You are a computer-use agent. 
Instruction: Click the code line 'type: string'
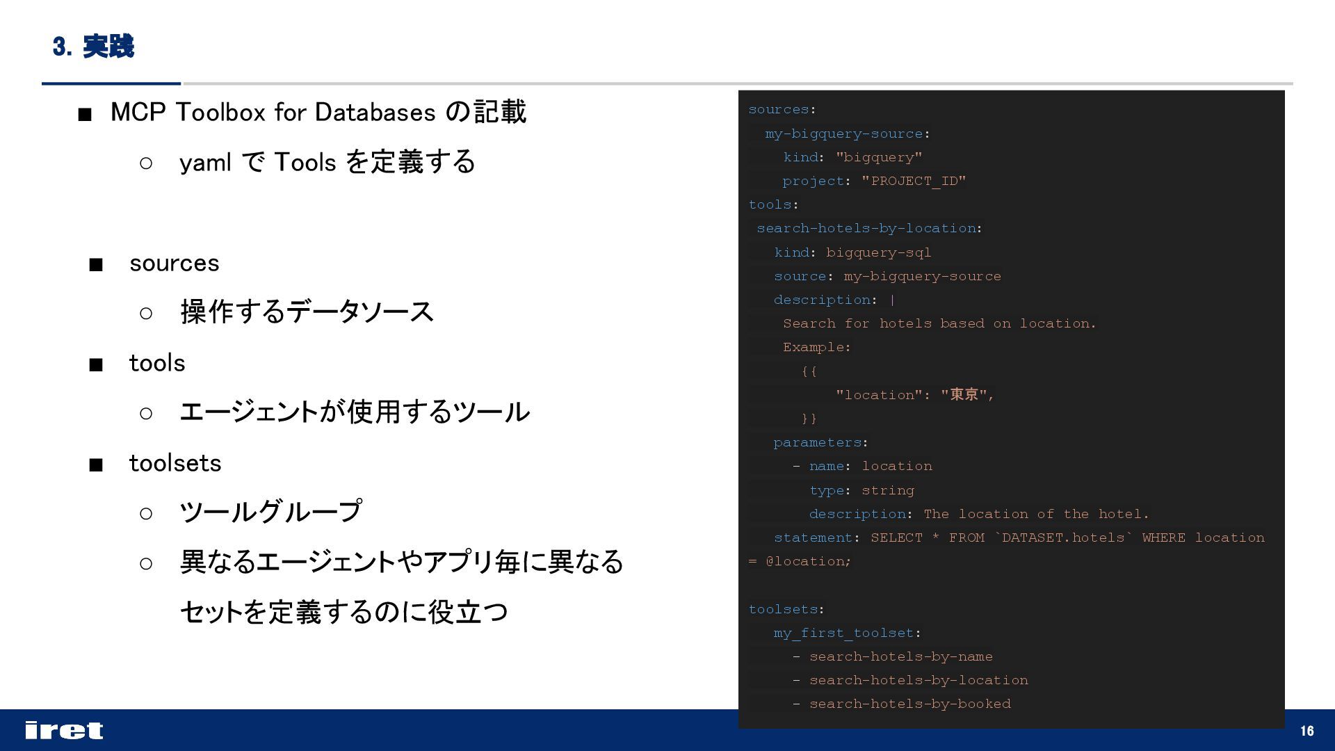coord(861,490)
